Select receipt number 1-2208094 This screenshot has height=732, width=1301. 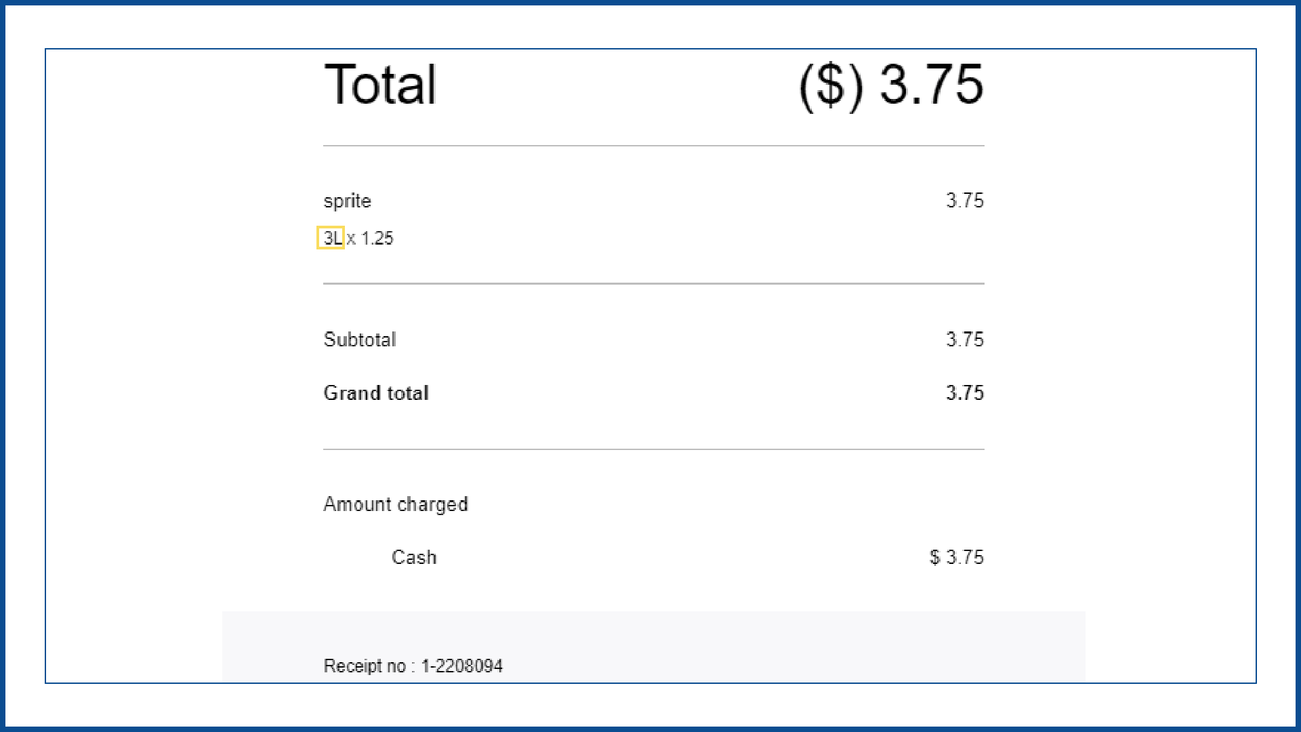click(462, 666)
